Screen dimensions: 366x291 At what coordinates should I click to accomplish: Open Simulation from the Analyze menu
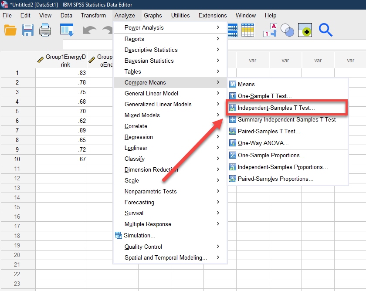(x=139, y=235)
